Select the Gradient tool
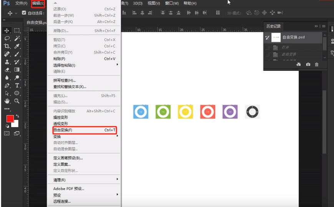 pos(17,70)
